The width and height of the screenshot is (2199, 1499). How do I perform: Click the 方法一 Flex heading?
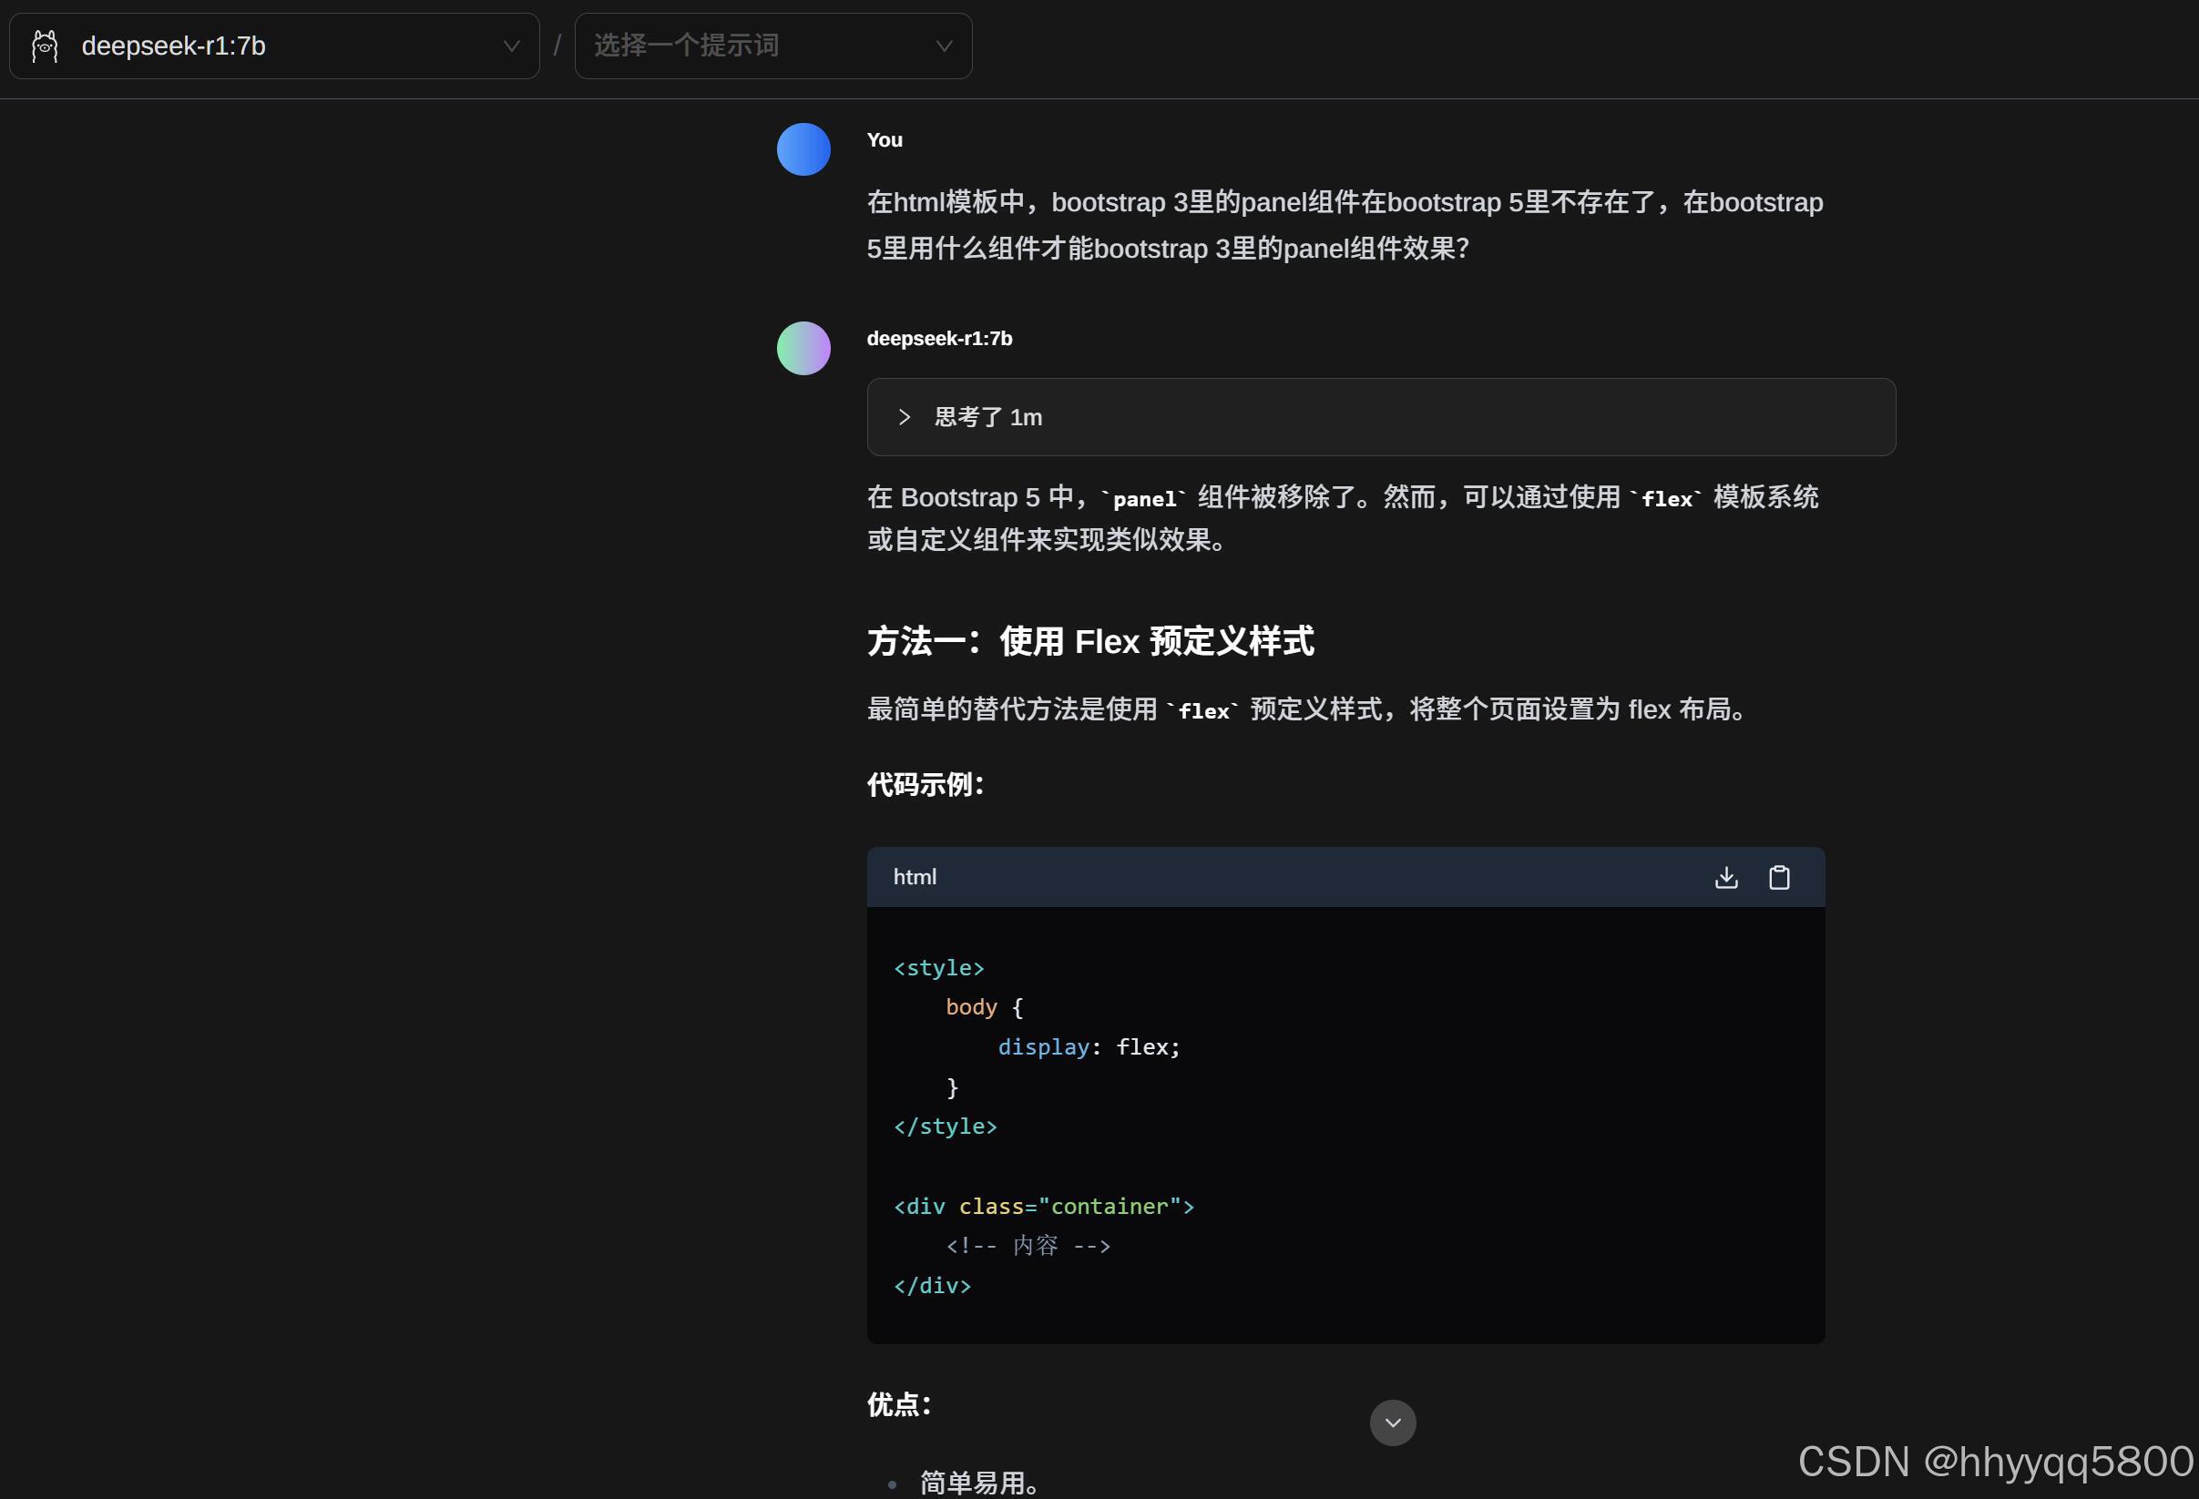[1090, 641]
